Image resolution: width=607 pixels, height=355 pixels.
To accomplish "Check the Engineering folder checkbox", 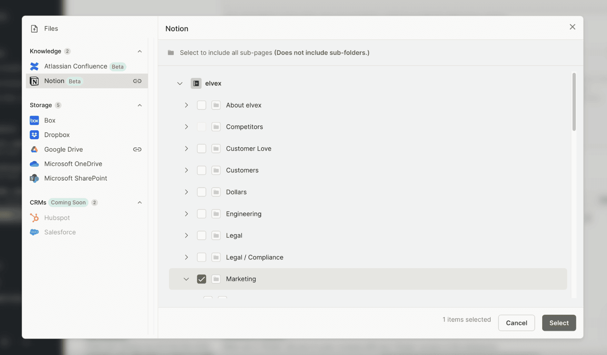I will [201, 214].
